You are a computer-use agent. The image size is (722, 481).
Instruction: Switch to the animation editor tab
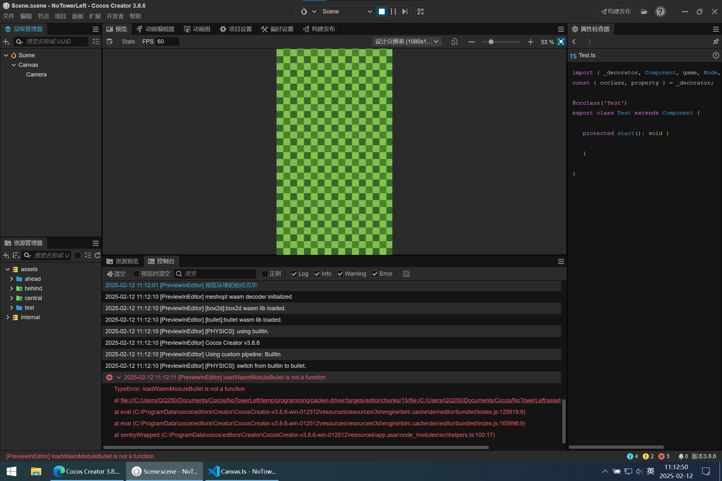click(156, 29)
